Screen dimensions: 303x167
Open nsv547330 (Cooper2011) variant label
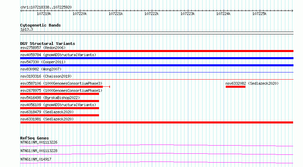(x=43, y=62)
